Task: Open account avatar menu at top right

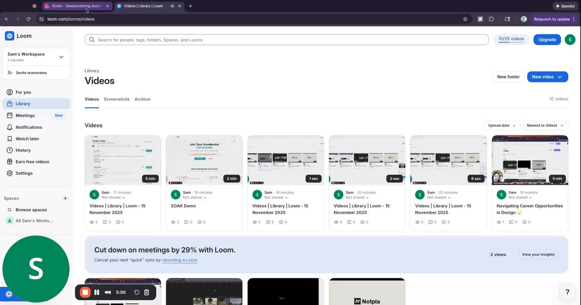Action: pyautogui.click(x=570, y=39)
